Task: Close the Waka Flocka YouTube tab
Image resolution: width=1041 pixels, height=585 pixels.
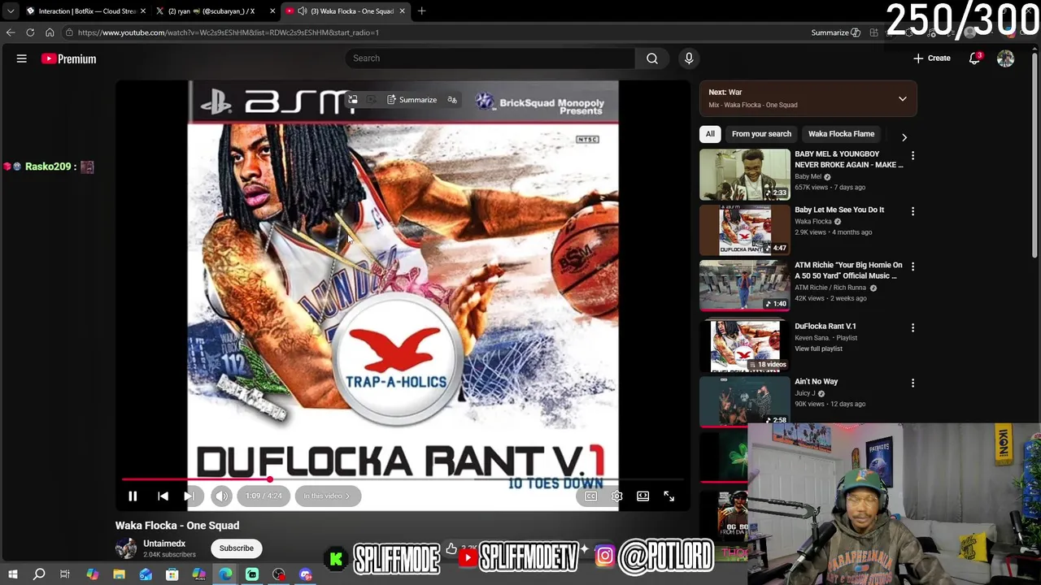Action: click(402, 11)
